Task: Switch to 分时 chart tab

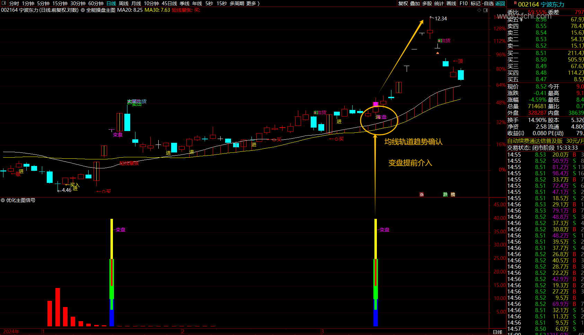Action: pyautogui.click(x=14, y=3)
